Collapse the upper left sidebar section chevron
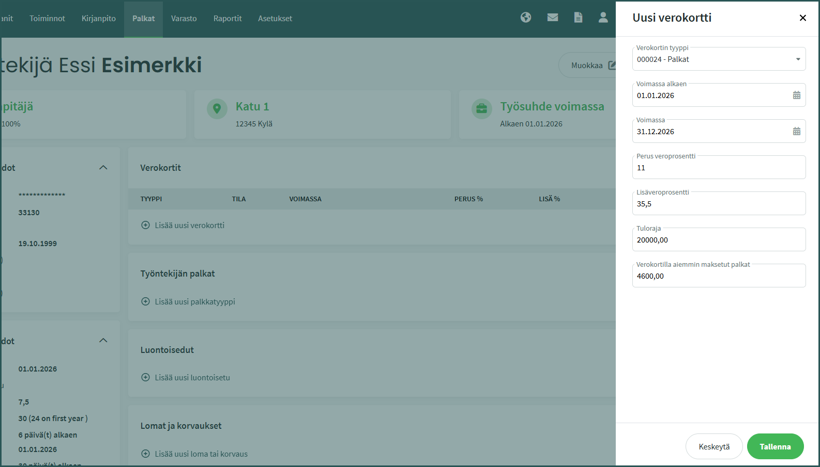The image size is (820, 467). pyautogui.click(x=103, y=168)
